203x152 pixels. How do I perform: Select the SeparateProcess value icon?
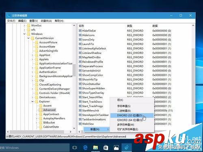click(80, 66)
